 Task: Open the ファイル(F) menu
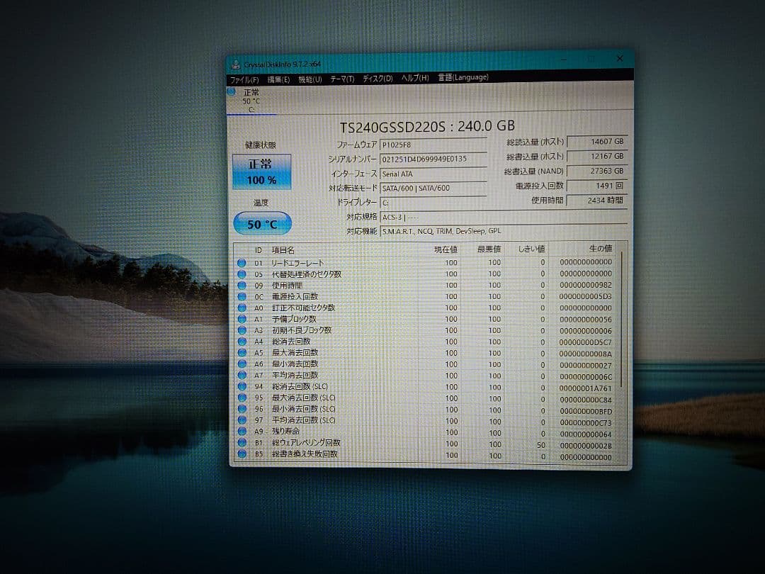tap(245, 79)
